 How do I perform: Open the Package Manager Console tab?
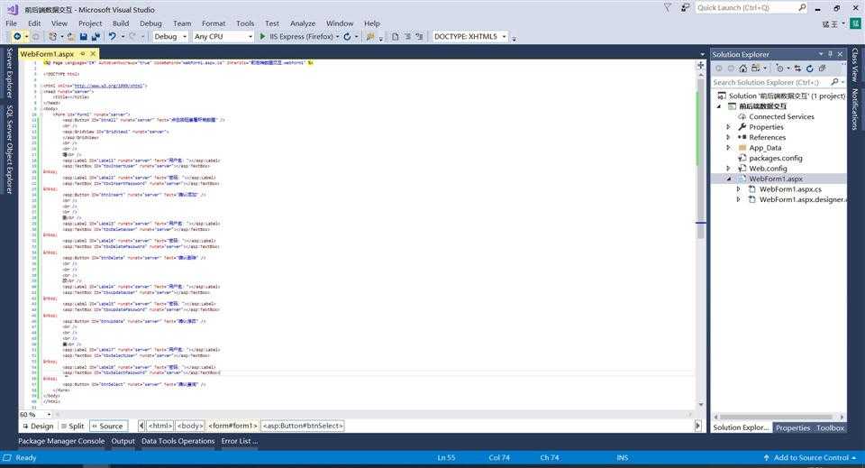tap(61, 441)
